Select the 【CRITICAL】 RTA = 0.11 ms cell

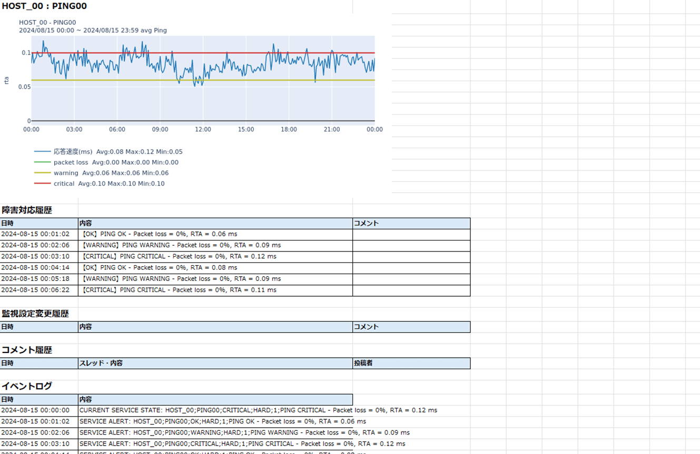pyautogui.click(x=215, y=290)
